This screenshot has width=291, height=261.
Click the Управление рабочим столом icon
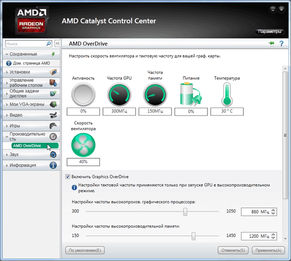53,83
